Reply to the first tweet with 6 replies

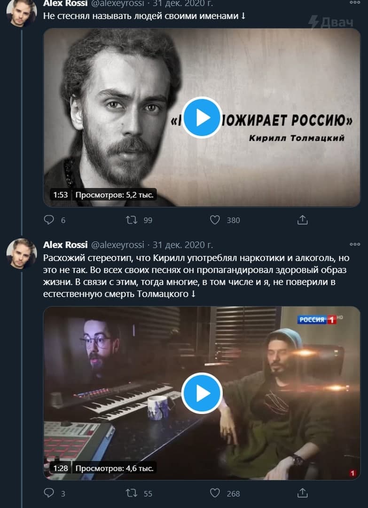click(49, 220)
